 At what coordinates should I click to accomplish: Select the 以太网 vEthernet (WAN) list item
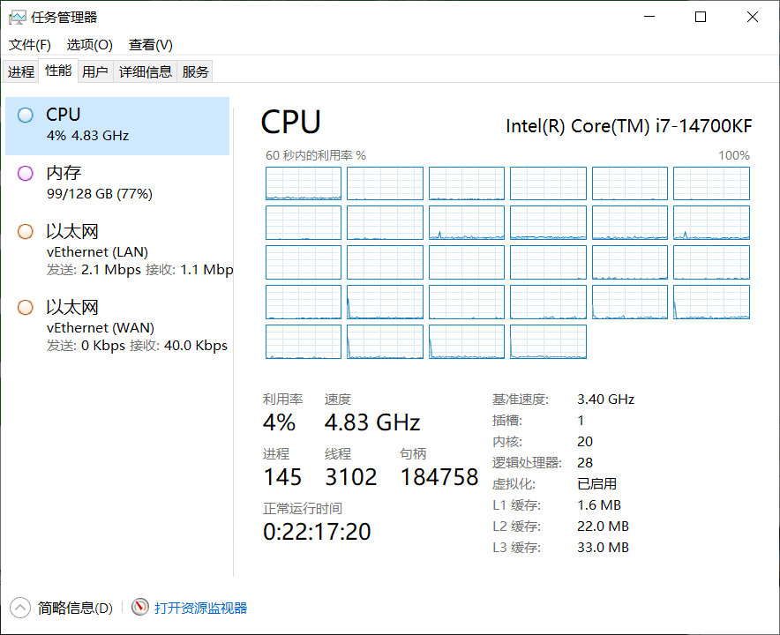tap(117, 326)
